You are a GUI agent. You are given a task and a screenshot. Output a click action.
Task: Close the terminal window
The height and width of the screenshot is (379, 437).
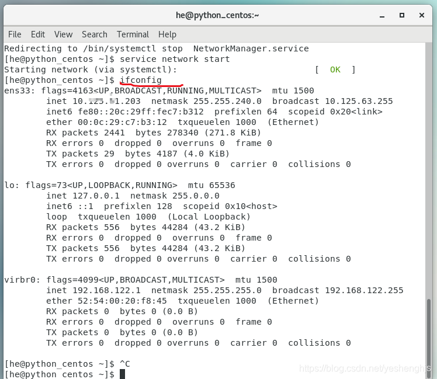[422, 15]
